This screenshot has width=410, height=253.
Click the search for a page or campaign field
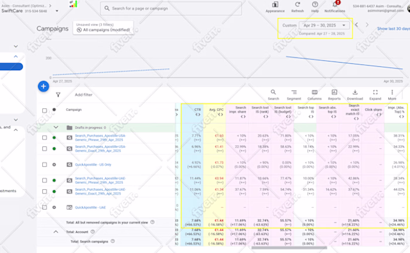point(171,8)
